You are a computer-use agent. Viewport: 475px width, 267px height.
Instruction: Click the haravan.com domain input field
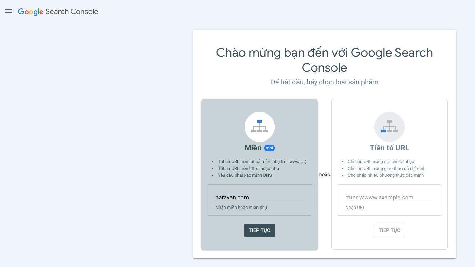coord(260,197)
